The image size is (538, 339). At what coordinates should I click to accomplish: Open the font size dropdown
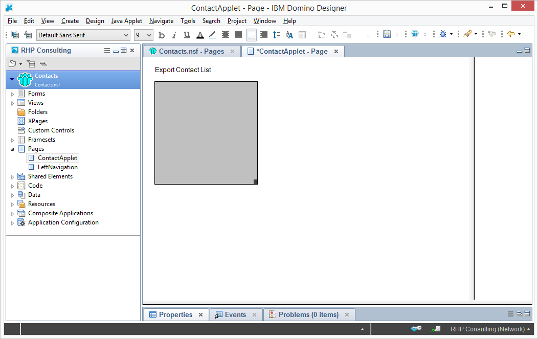[143, 35]
